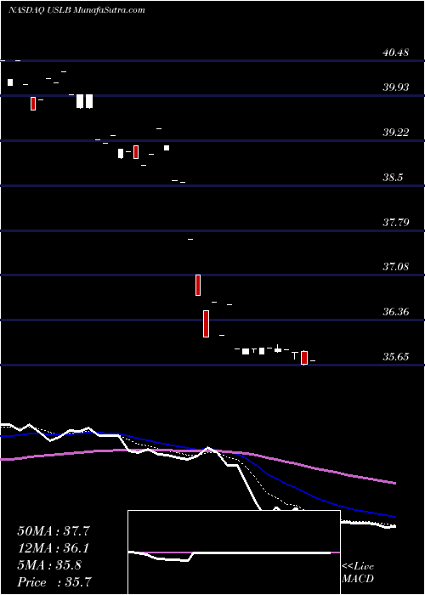425x595 pixels.
Task: Click the Price : 35.7 readout
Action: [x=54, y=582]
